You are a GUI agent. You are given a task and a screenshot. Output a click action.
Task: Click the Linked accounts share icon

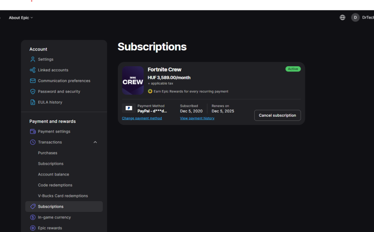pyautogui.click(x=33, y=70)
